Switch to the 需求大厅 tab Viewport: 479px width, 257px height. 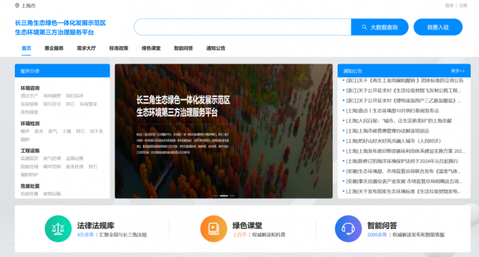point(86,48)
